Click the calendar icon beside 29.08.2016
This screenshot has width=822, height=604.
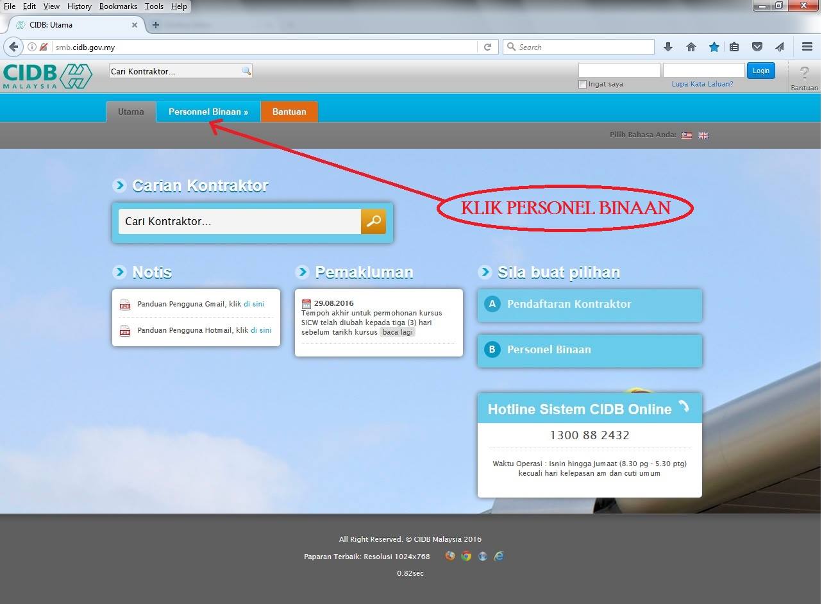pyautogui.click(x=306, y=303)
